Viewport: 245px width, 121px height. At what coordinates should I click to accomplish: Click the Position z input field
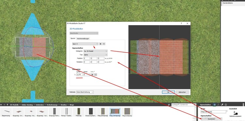(x=101, y=58)
